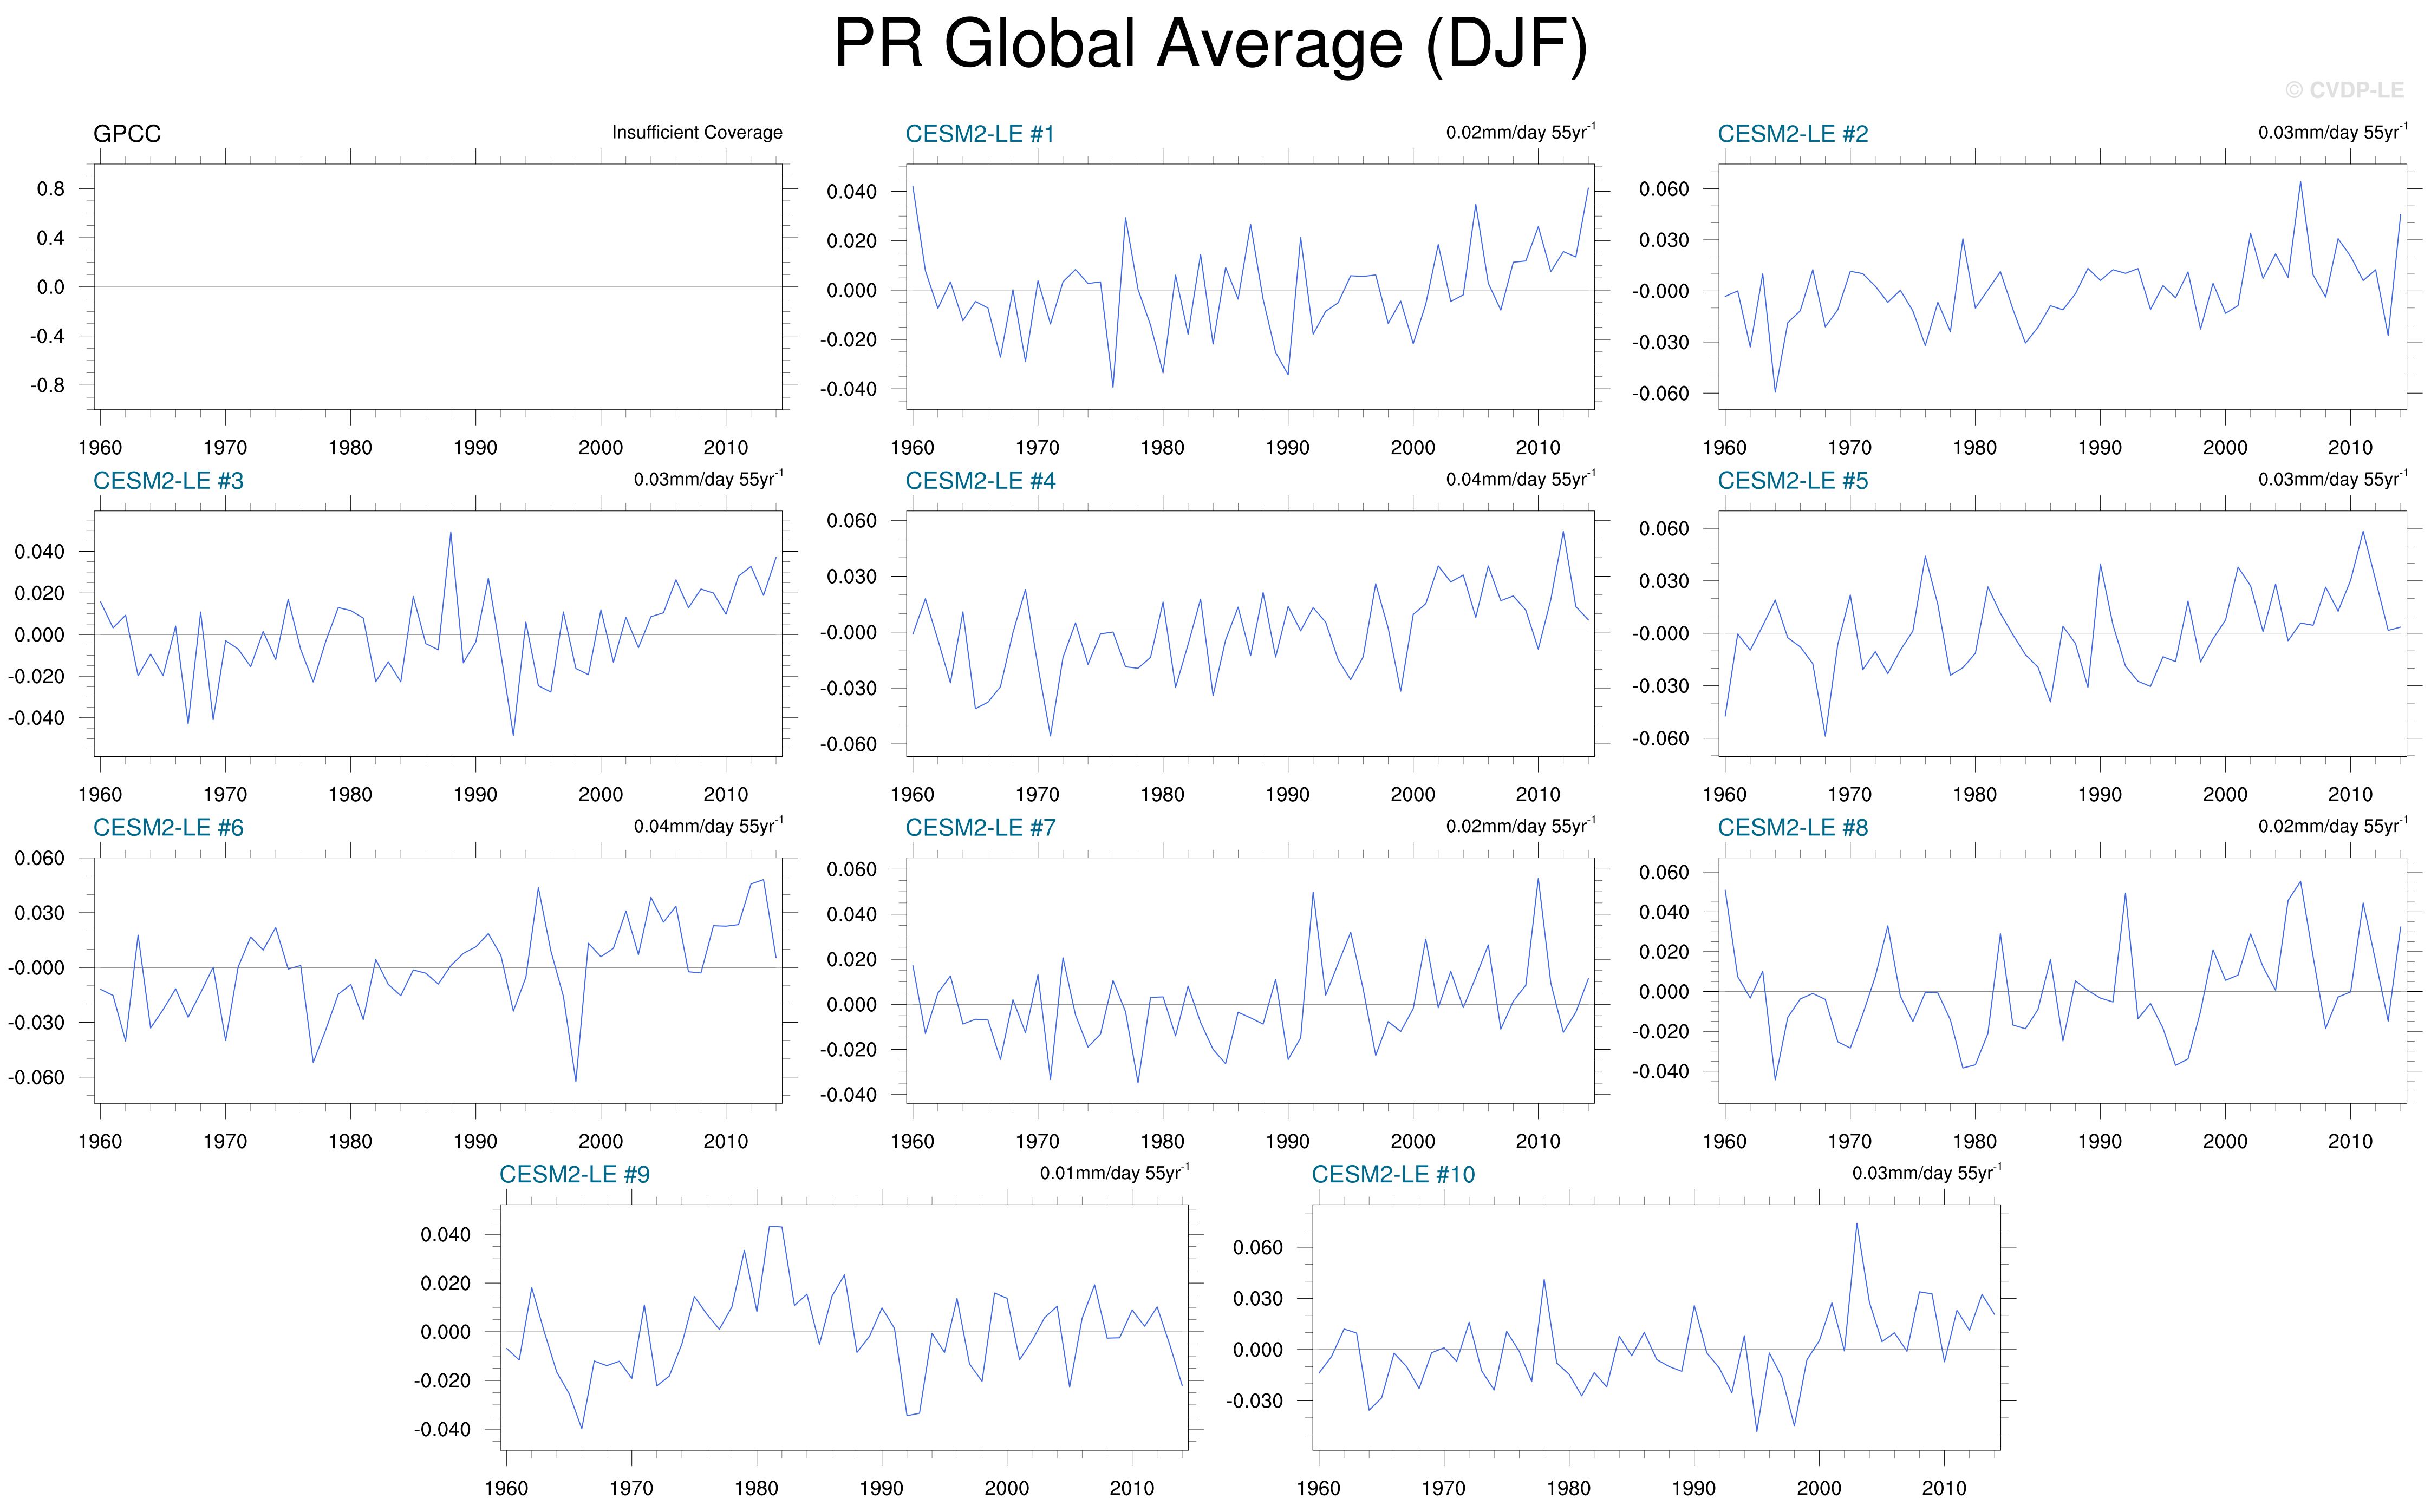Click the PR Global Average (DJF) title
The image size is (2431, 1512).
1210,45
